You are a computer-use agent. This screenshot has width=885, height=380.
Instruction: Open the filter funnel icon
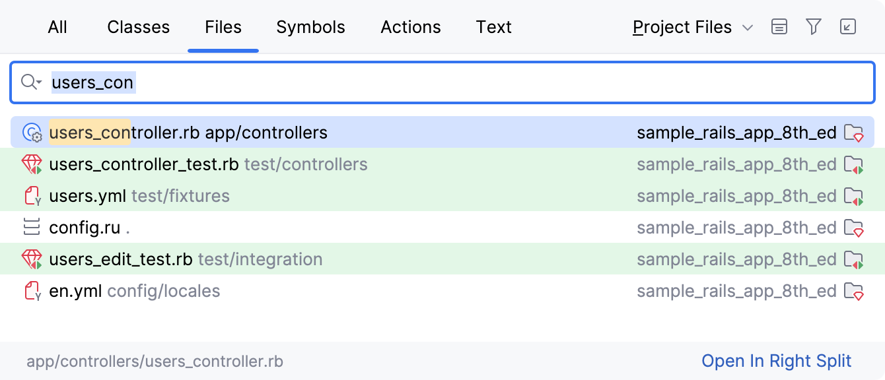pyautogui.click(x=814, y=27)
